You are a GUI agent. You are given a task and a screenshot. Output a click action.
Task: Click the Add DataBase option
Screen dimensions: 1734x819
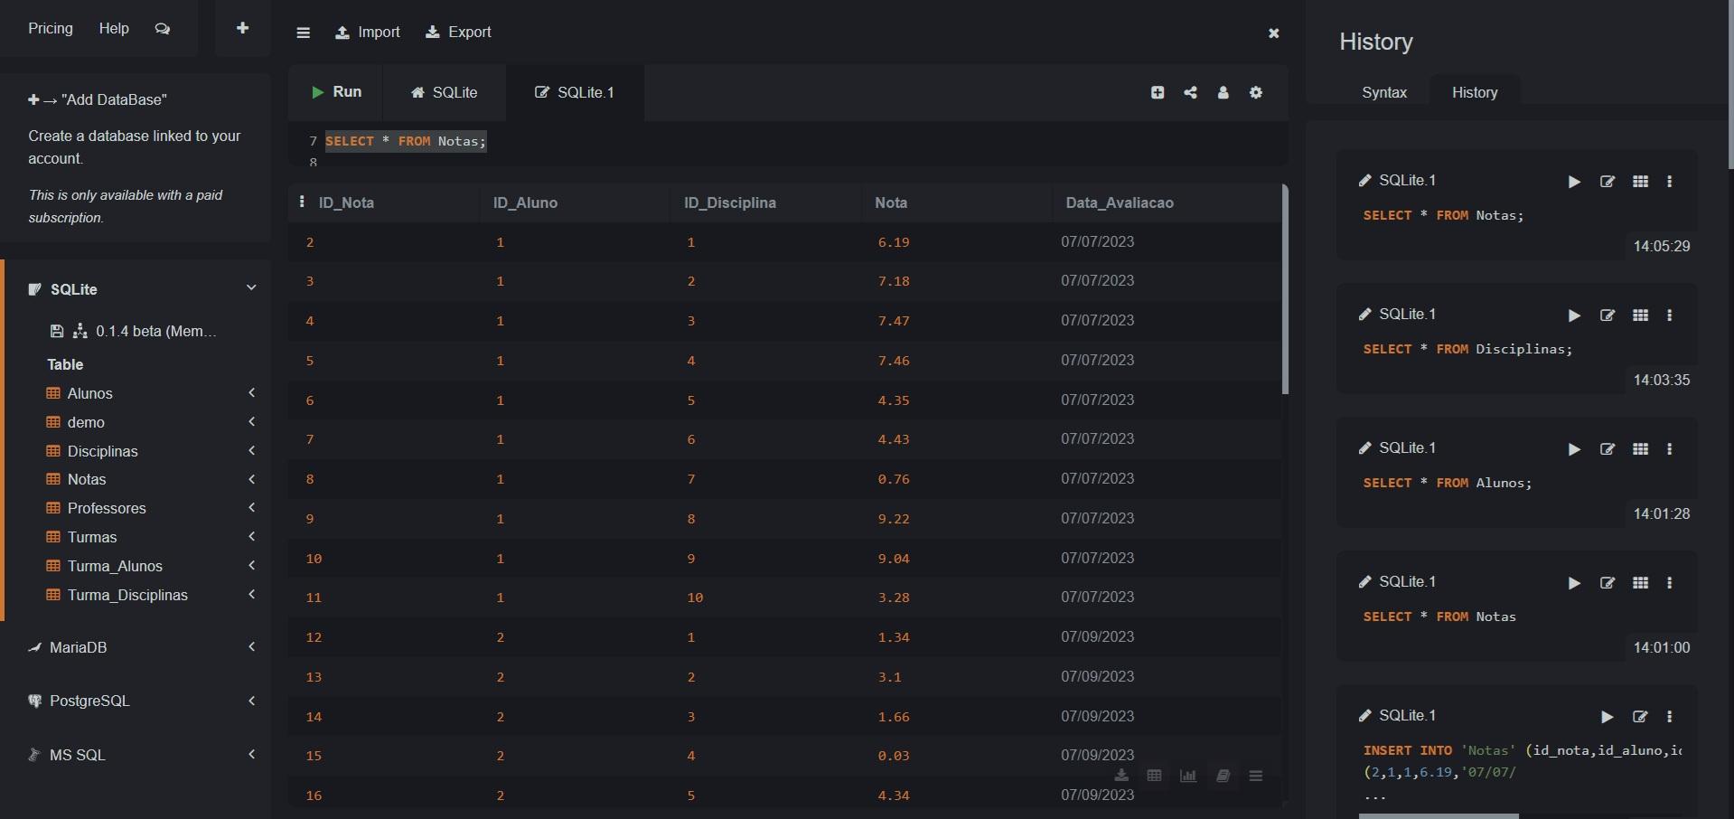pos(98,99)
